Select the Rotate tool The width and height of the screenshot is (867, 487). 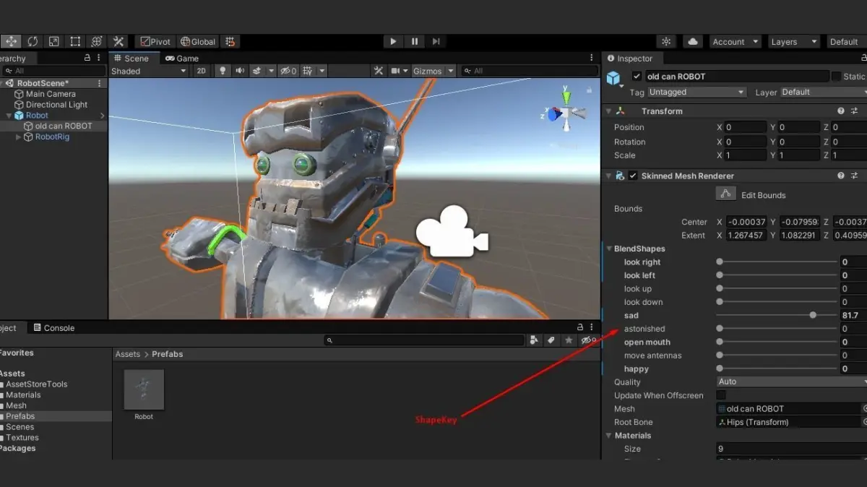33,42
